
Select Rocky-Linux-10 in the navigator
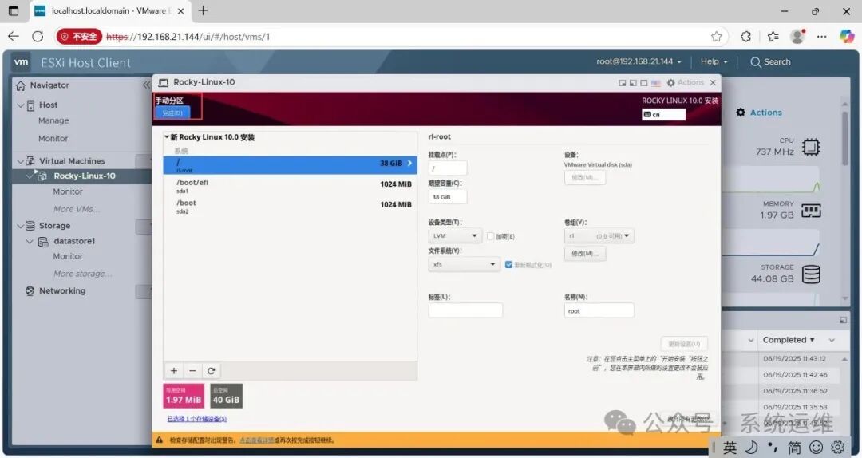[84, 176]
